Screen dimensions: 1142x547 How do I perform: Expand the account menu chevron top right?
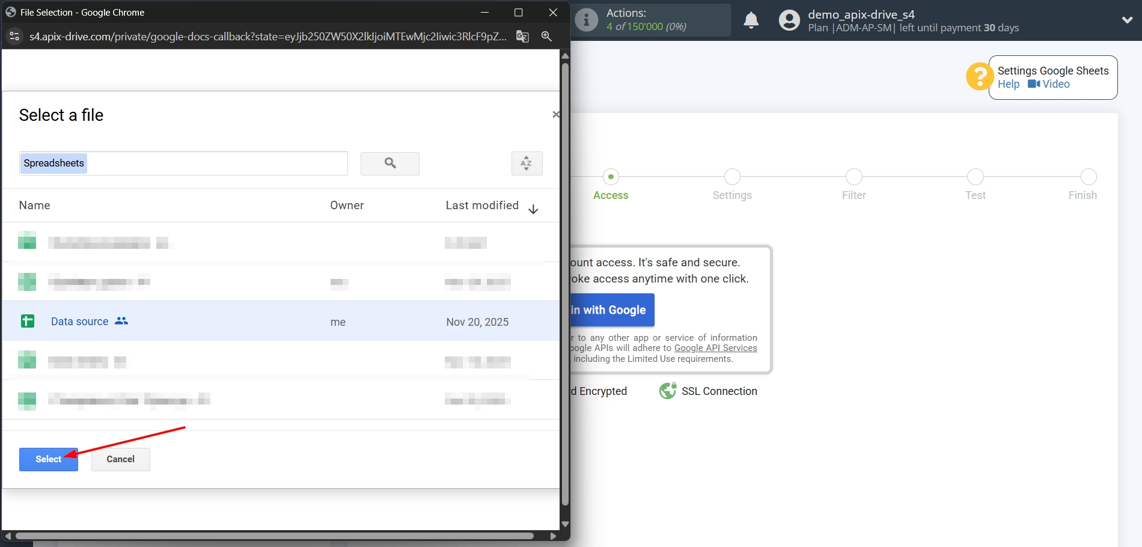tap(1127, 20)
